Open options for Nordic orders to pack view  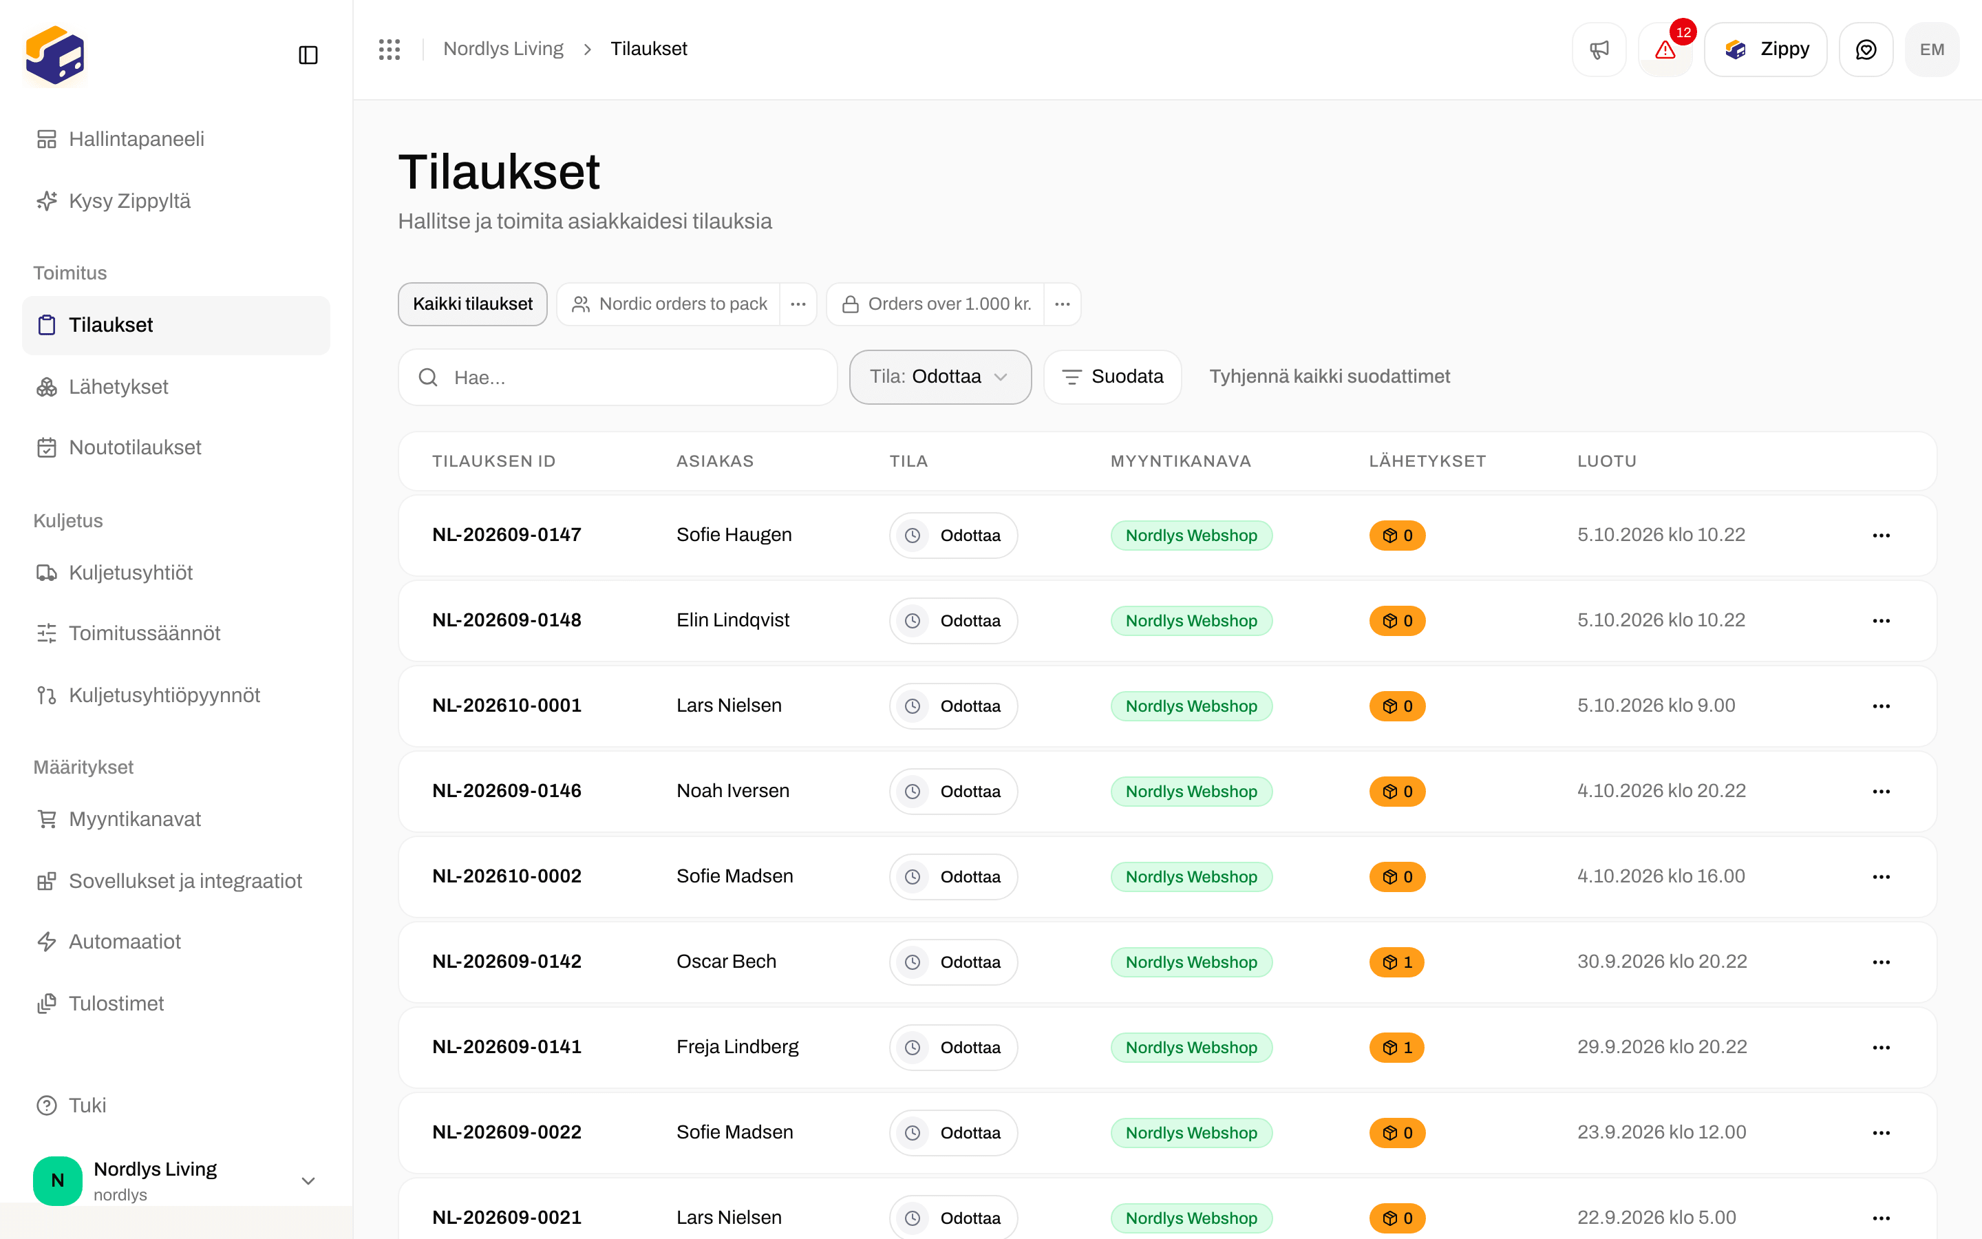[798, 304]
